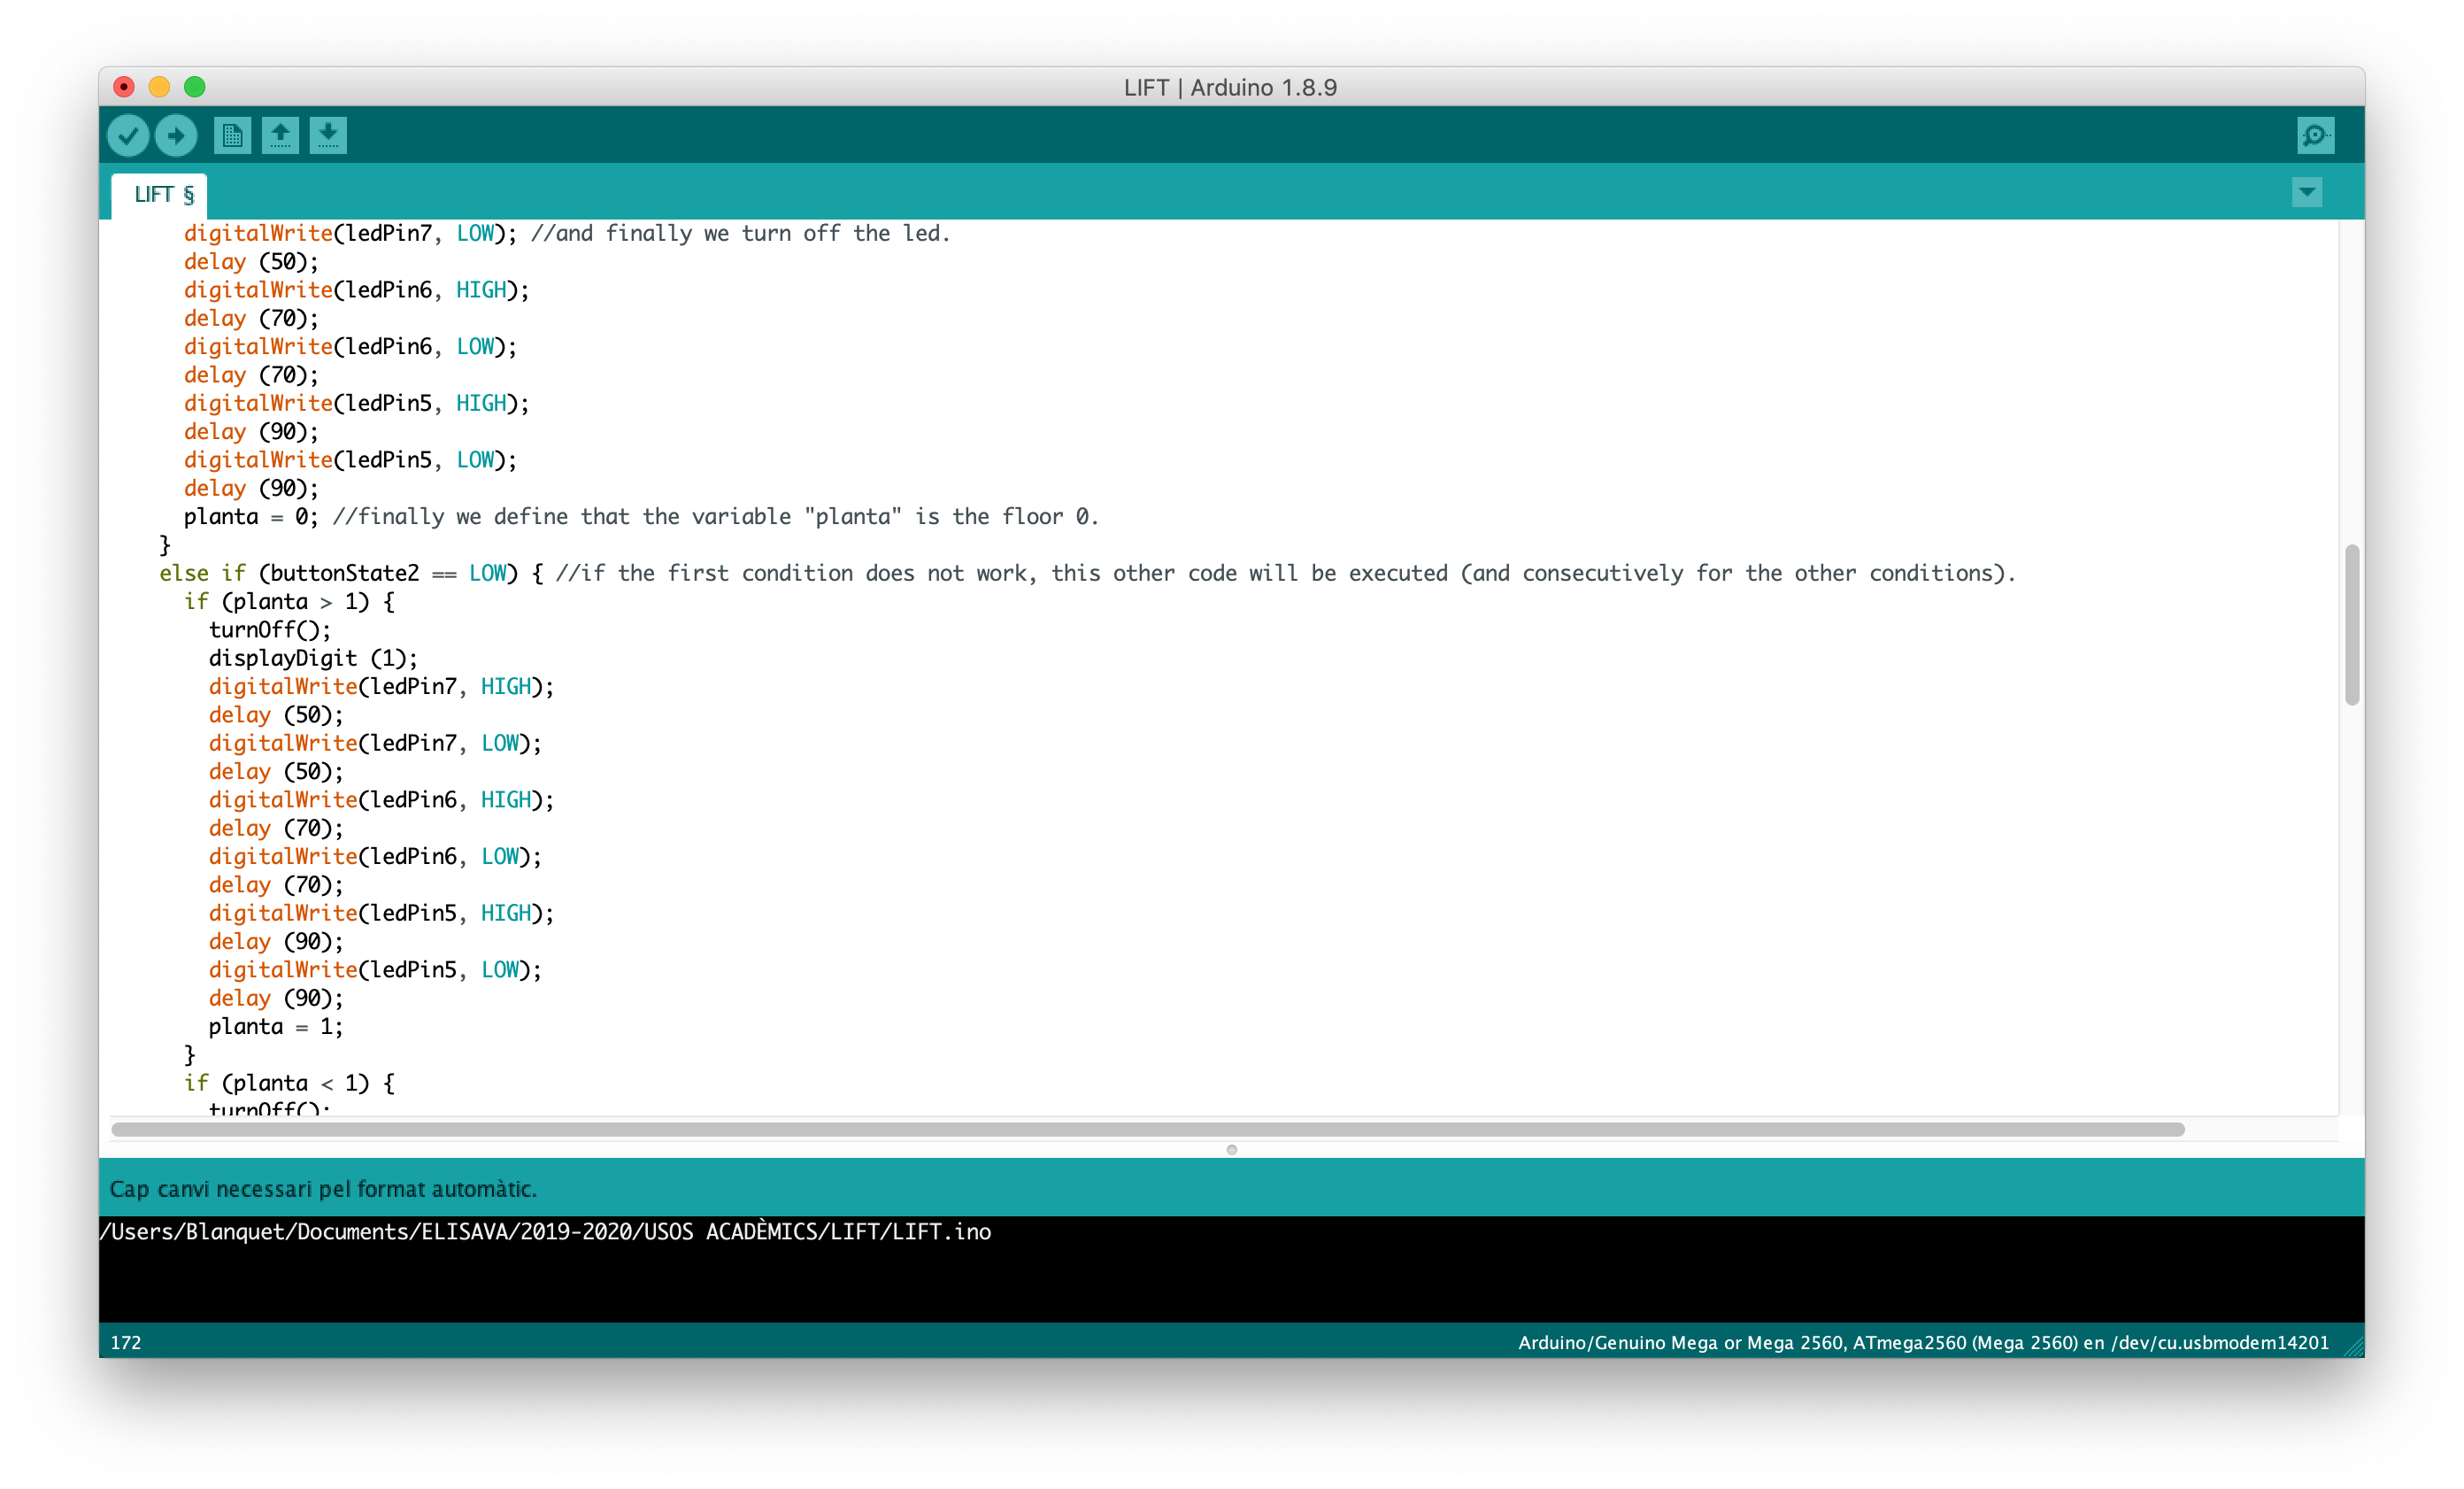This screenshot has width=2464, height=1489.
Task: Open a sketch with the up-arrow icon
Action: click(x=280, y=136)
